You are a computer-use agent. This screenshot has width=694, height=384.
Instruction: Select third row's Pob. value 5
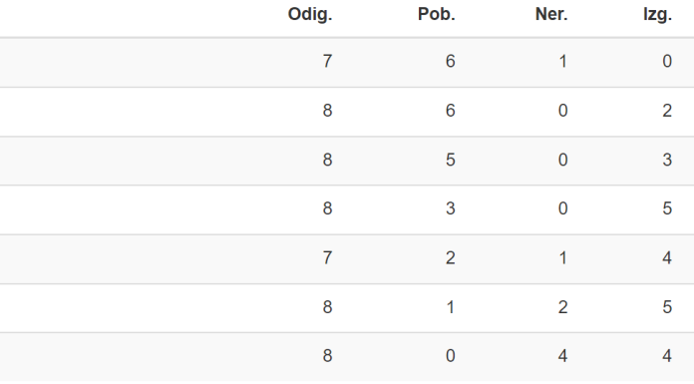[450, 160]
